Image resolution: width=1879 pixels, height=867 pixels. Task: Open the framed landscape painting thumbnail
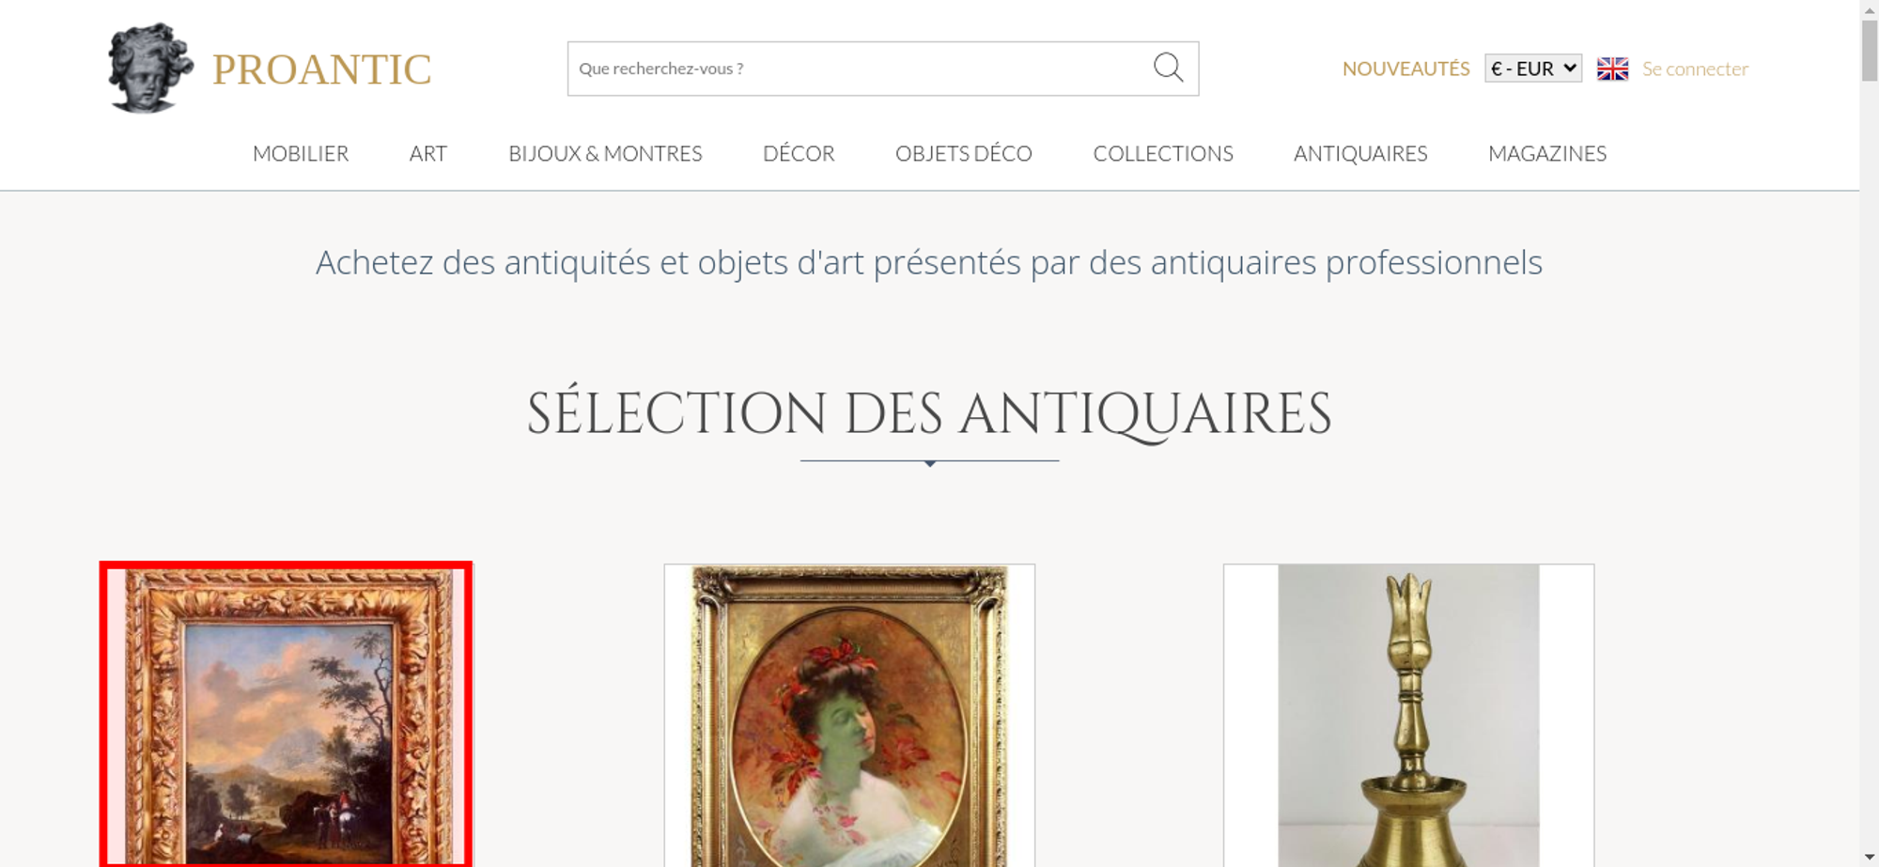(x=287, y=715)
